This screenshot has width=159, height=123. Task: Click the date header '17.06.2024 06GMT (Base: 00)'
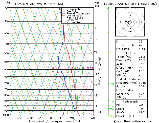[x=130, y=4]
